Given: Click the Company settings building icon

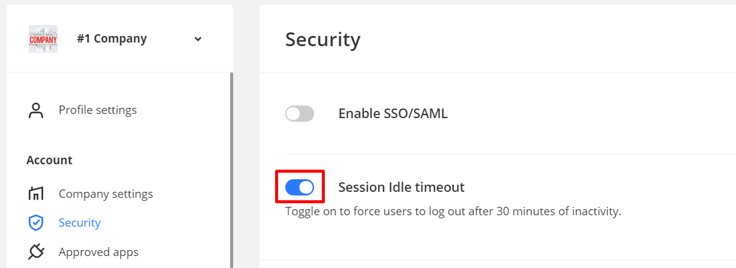Looking at the screenshot, I should 37,194.
